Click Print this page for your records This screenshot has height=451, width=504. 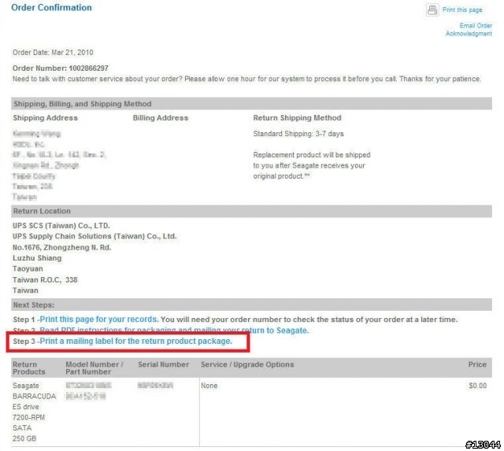(99, 320)
